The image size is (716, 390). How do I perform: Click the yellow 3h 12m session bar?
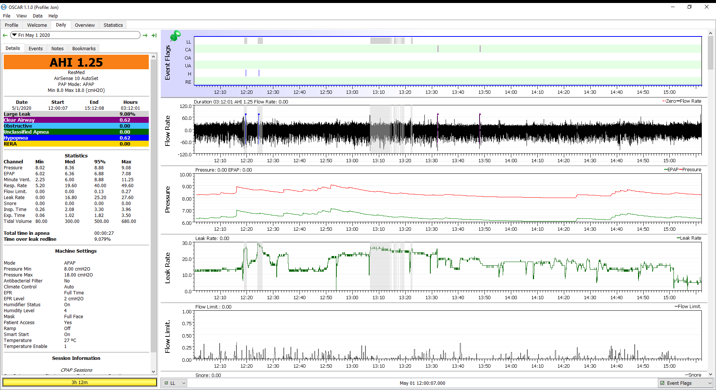[x=79, y=382]
